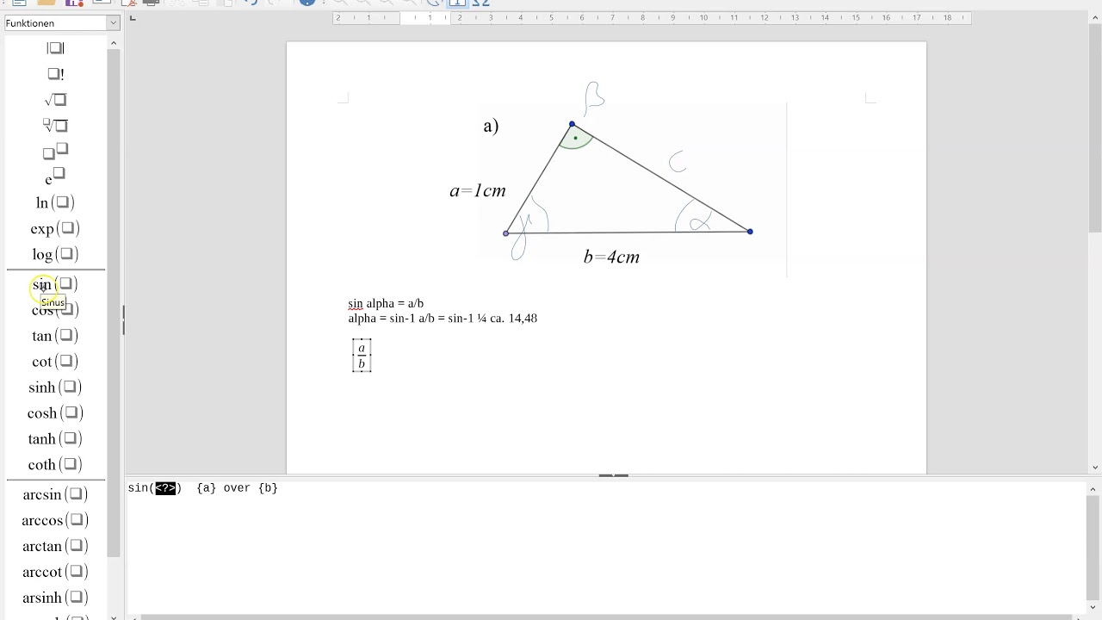Insert the ln natural logarithm function

click(55, 202)
